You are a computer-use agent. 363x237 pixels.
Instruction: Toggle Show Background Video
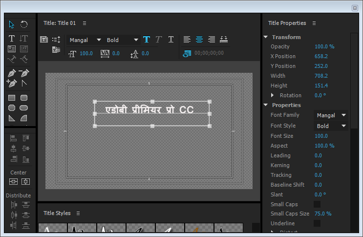pyautogui.click(x=187, y=53)
